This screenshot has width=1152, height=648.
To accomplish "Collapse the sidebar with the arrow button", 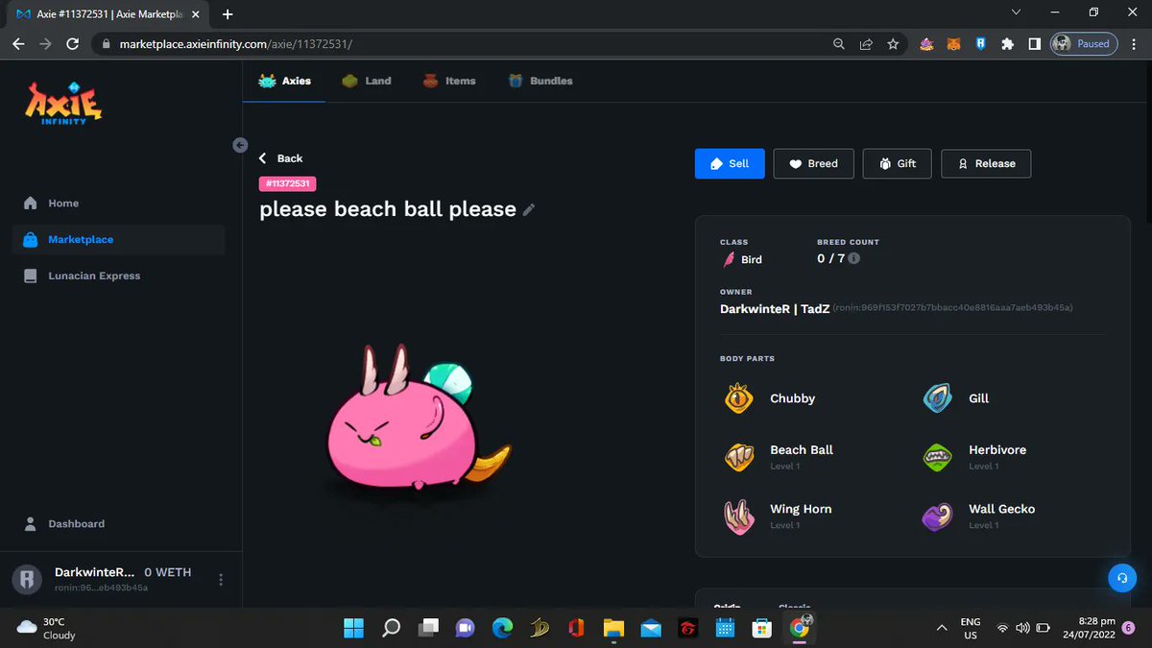I will [240, 145].
